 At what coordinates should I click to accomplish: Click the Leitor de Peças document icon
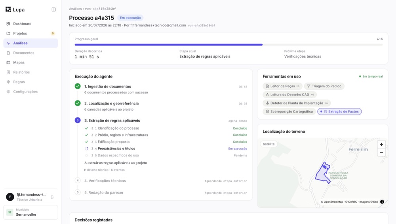[x=267, y=86]
